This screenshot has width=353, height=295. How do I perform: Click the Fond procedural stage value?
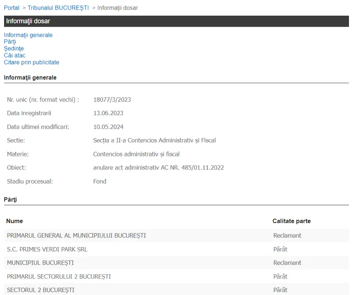(x=100, y=182)
